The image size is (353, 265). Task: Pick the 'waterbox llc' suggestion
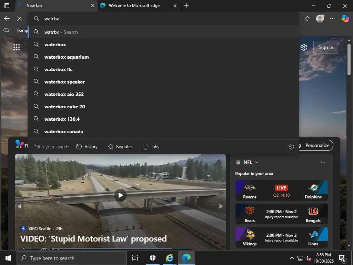163,69
